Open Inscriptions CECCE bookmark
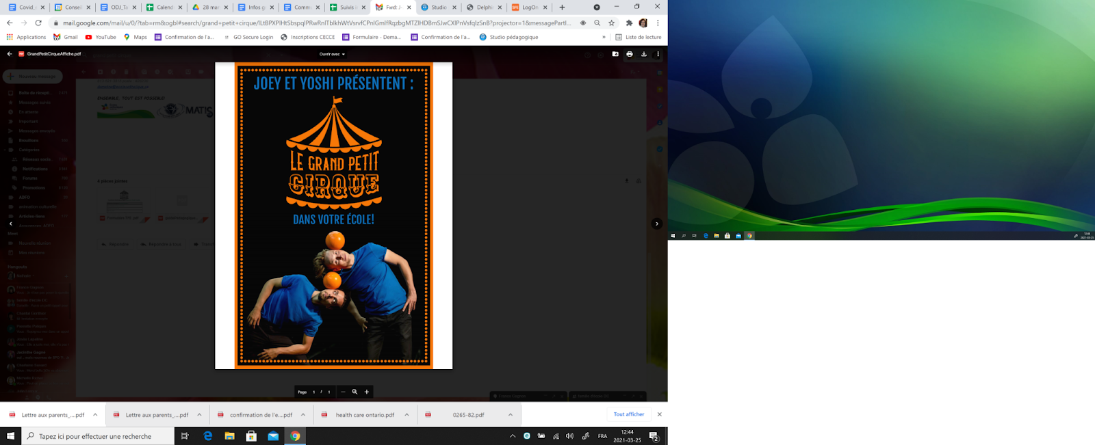The width and height of the screenshot is (1095, 445). pos(307,37)
